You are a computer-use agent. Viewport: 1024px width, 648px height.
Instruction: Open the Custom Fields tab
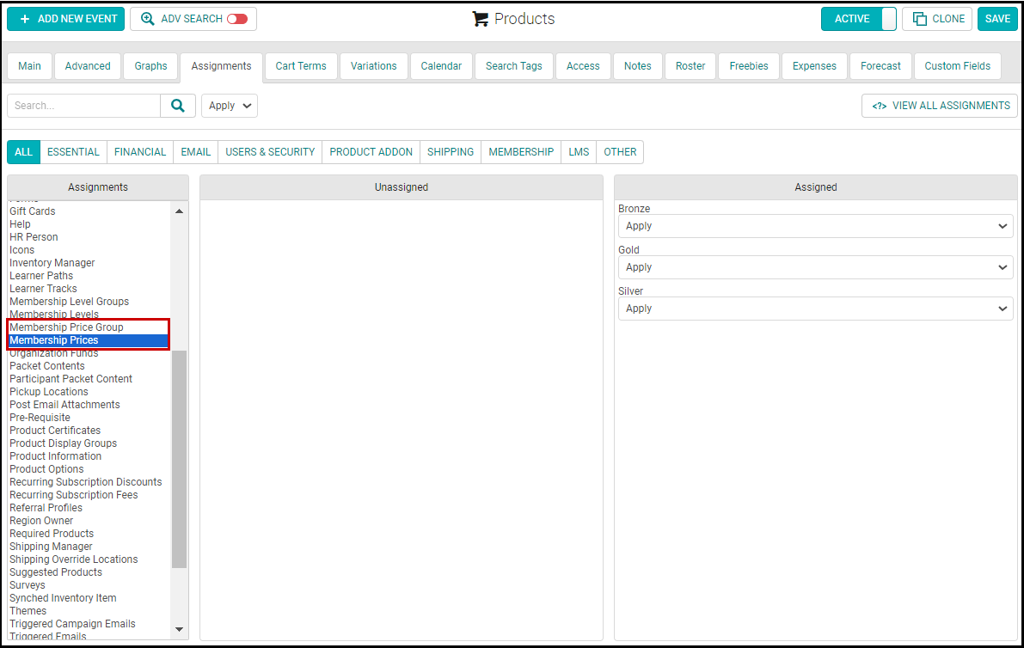click(957, 66)
